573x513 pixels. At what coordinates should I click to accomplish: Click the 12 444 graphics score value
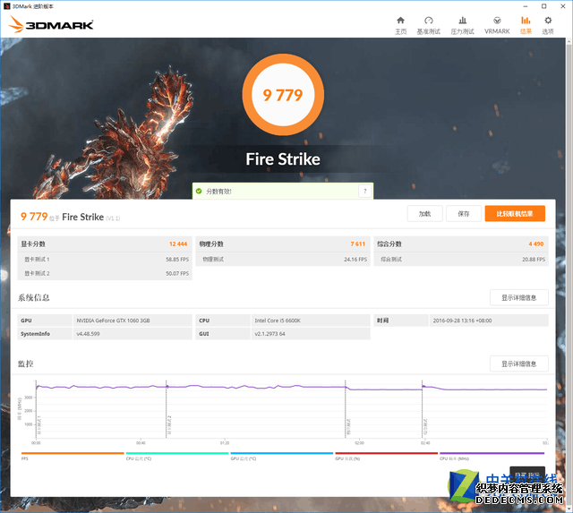(x=178, y=244)
